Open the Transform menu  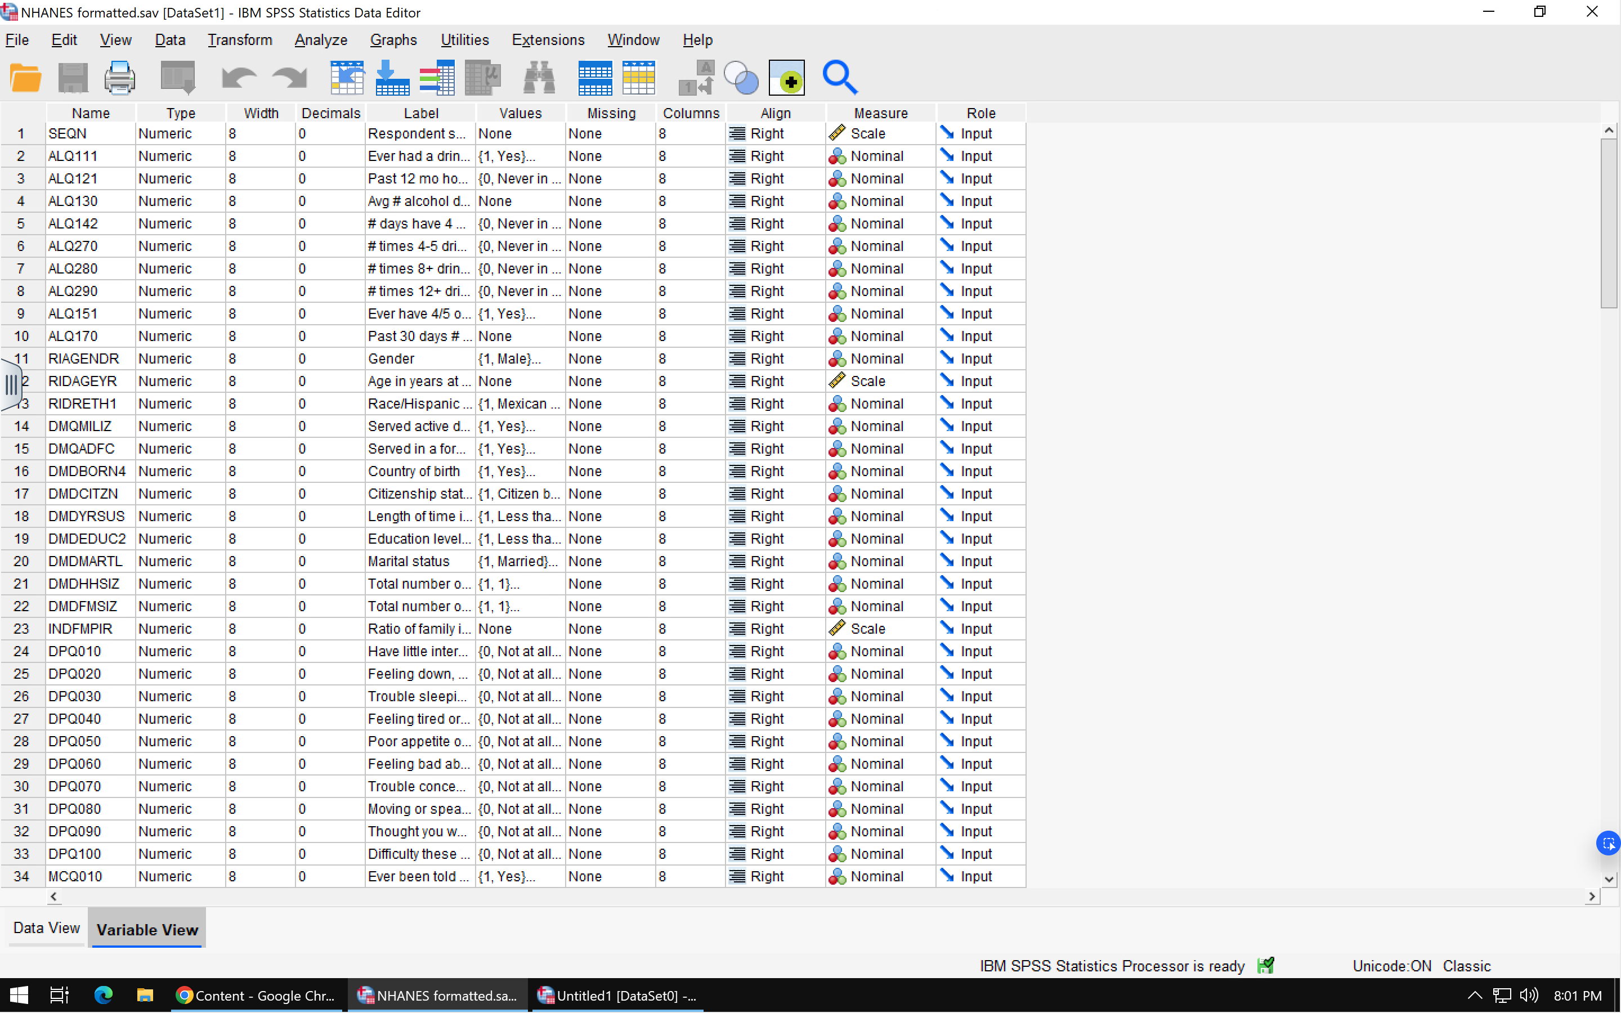pos(239,40)
